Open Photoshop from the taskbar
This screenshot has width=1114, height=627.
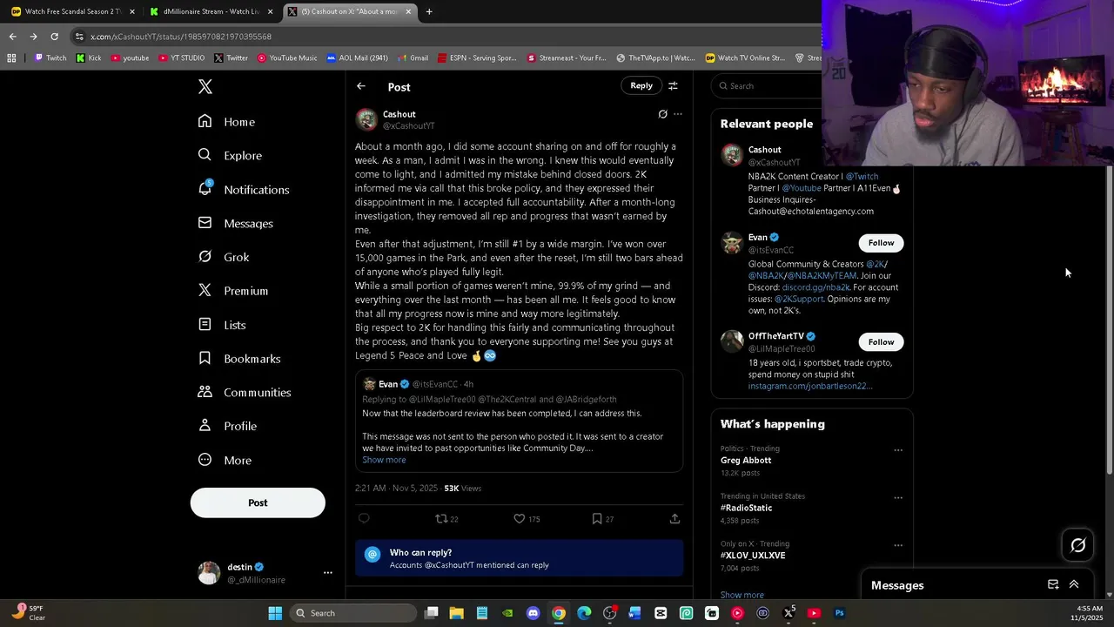pyautogui.click(x=839, y=613)
